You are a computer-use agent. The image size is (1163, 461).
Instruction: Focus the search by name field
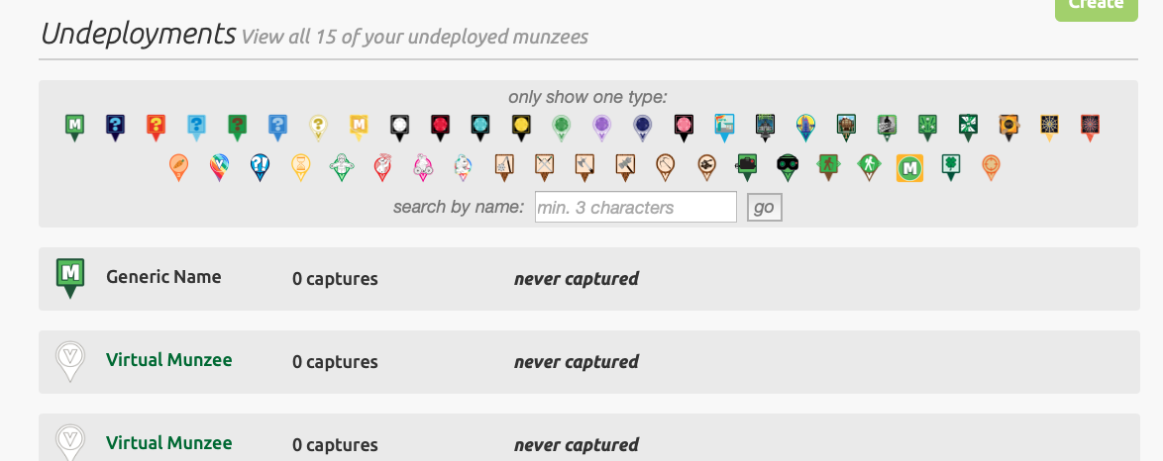[635, 207]
